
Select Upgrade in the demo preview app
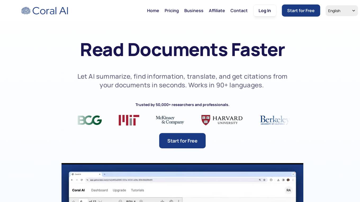(x=119, y=190)
